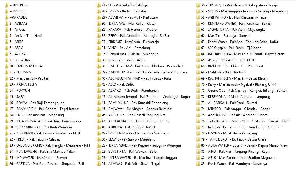Click '35 - BanyuEmas - Pak Isa' name
296x169 pixels.
tap(130, 54)
